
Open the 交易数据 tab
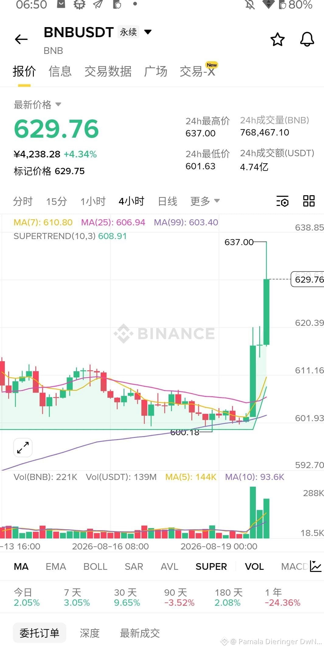tap(108, 72)
